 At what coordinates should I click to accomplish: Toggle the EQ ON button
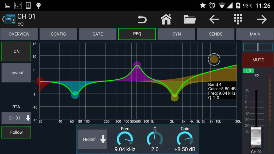click(x=16, y=51)
